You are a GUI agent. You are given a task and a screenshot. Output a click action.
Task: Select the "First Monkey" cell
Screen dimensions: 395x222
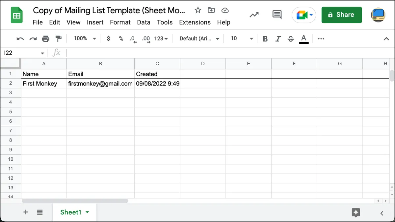(44, 83)
